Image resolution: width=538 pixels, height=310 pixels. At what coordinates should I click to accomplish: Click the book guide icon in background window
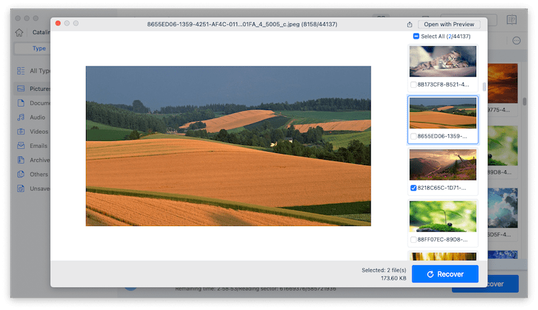(x=512, y=19)
